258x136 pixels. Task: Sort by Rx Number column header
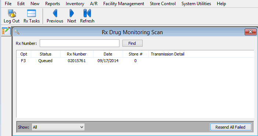point(77,54)
